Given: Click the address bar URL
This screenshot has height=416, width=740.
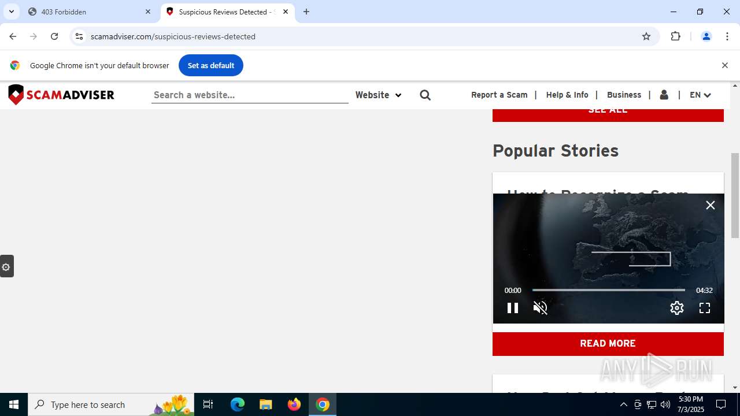Looking at the screenshot, I should pyautogui.click(x=173, y=36).
